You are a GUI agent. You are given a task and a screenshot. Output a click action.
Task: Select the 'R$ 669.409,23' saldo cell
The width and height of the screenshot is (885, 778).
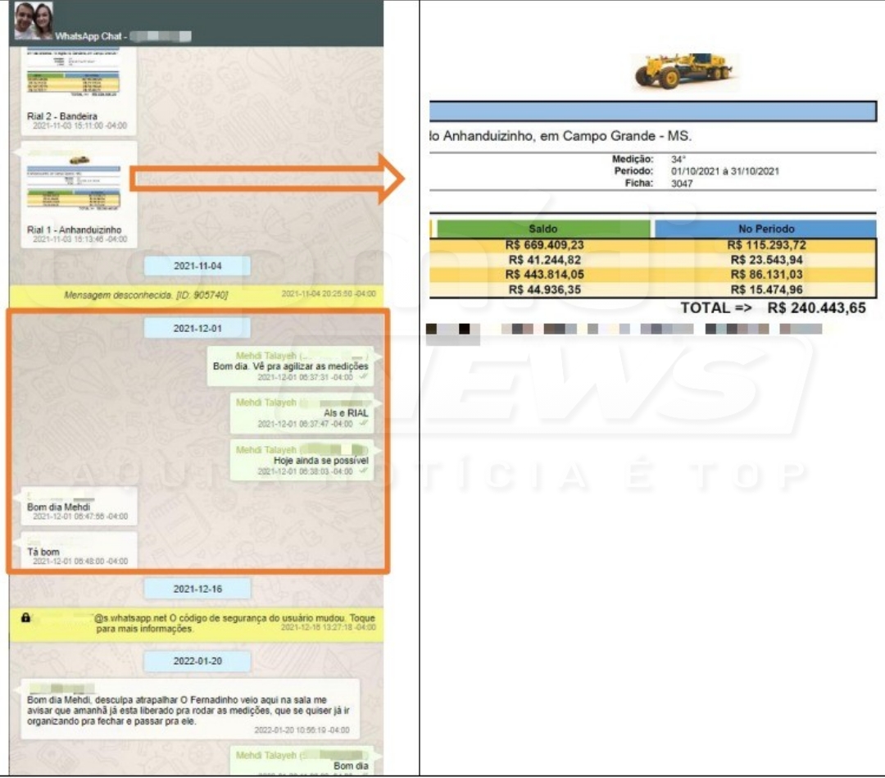[x=545, y=245]
